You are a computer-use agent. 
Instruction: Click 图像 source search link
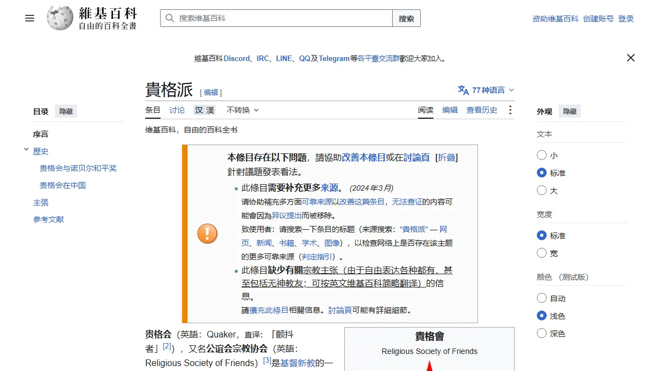pos(332,243)
